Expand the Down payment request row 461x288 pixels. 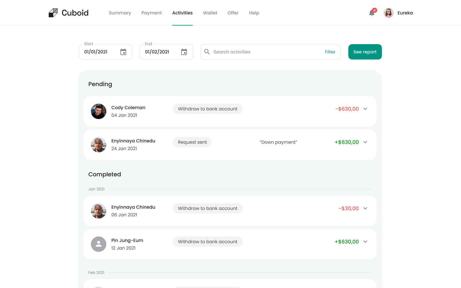pyautogui.click(x=365, y=142)
